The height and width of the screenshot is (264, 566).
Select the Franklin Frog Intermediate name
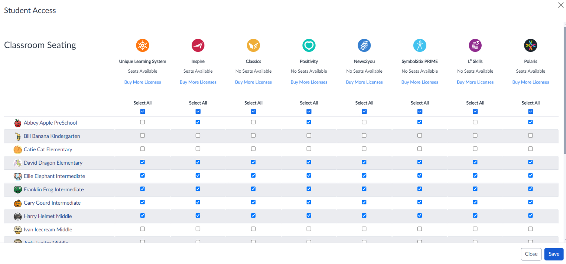click(54, 189)
